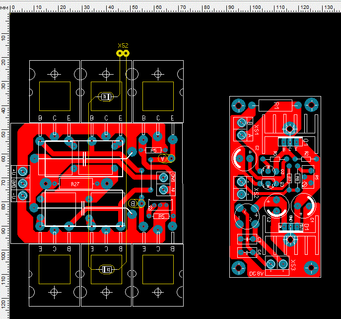Select resistor R2 on the right board
The image size is (341, 319).
306,159
